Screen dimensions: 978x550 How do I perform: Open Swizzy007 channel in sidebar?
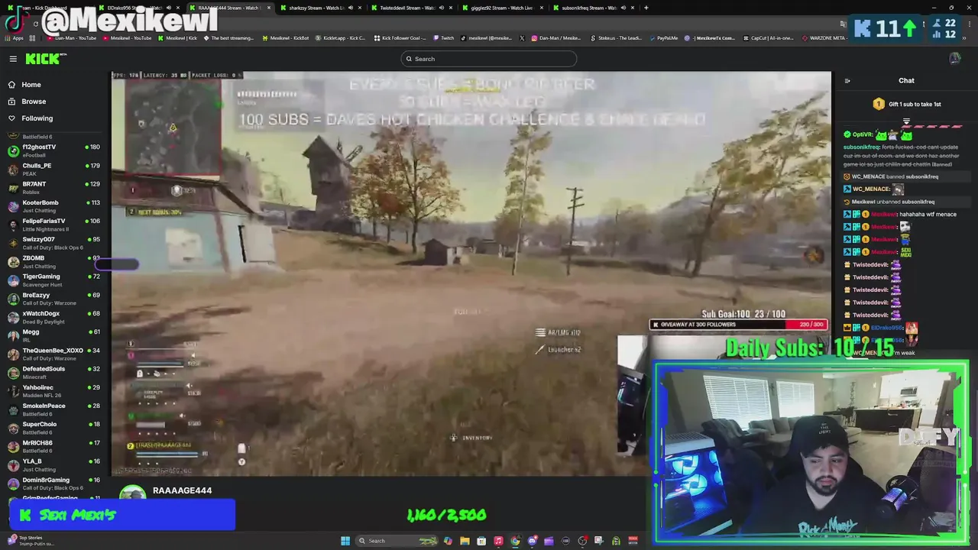[55, 243]
